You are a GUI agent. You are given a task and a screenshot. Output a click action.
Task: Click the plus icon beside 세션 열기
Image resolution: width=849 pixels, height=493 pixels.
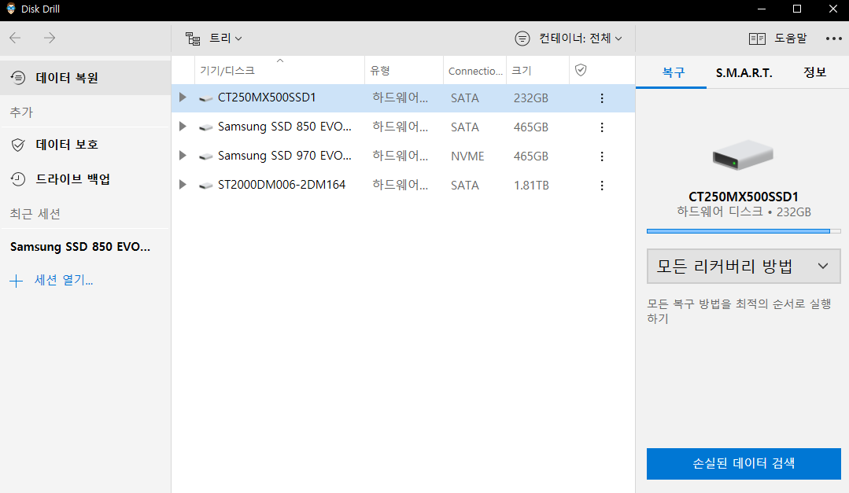click(17, 281)
